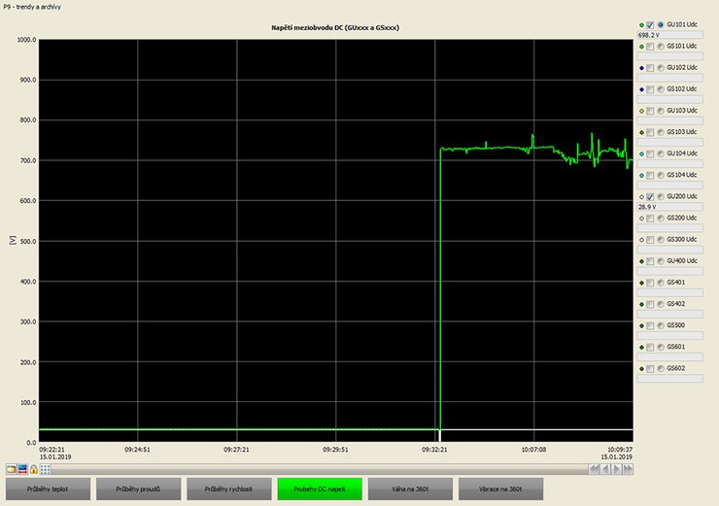The height and width of the screenshot is (506, 719).
Task: Uncheck the GU200 Udc checkbox
Action: (650, 197)
